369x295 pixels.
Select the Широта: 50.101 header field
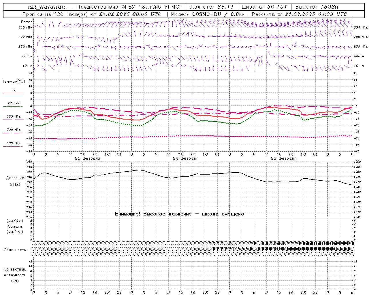point(264,7)
